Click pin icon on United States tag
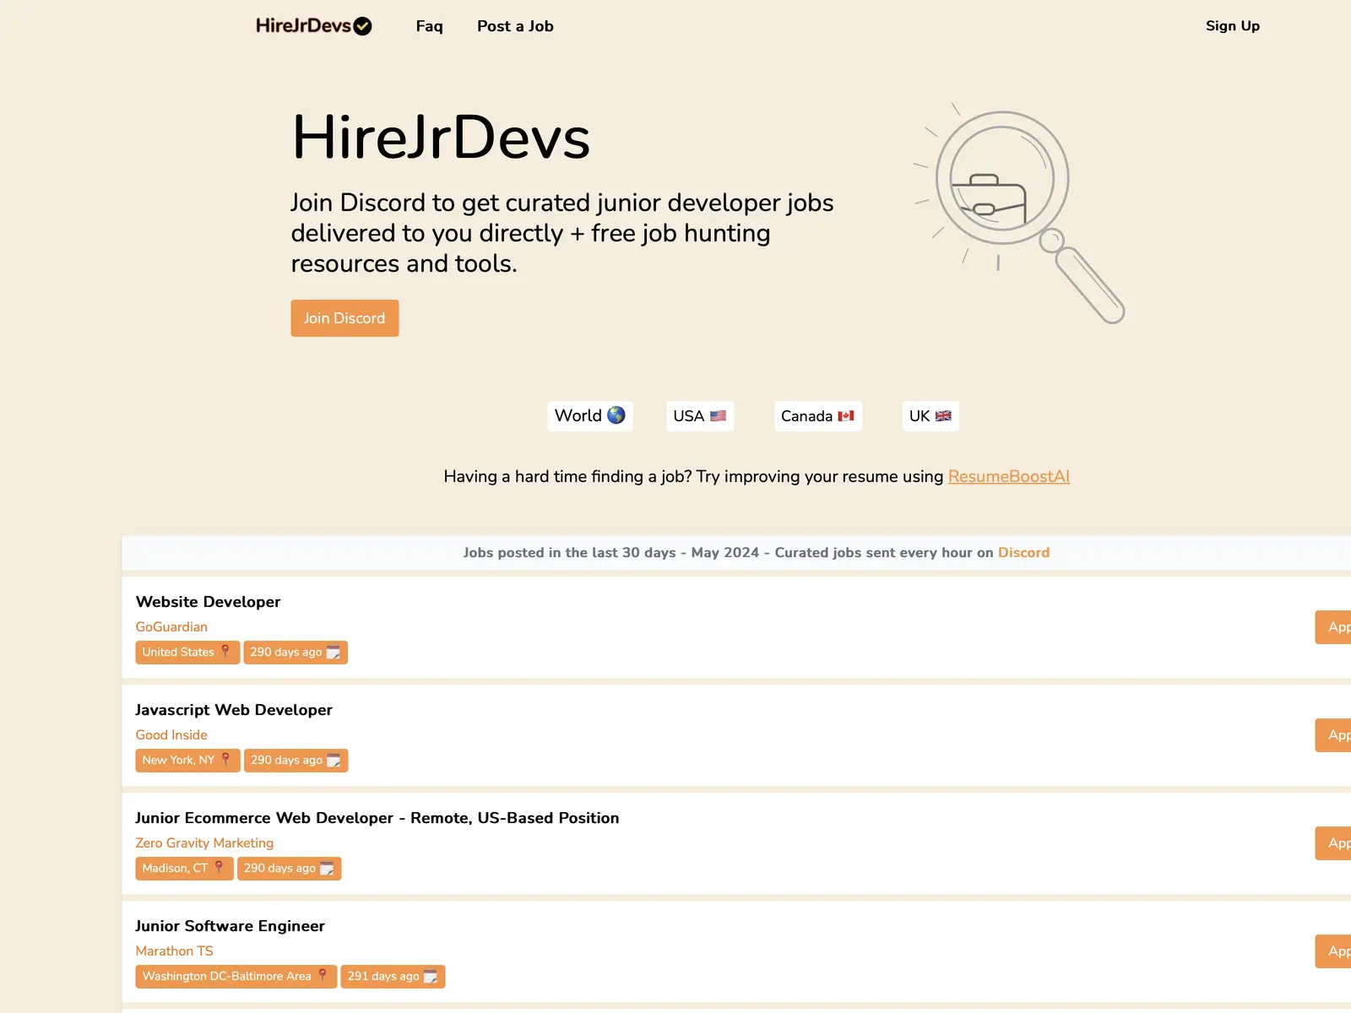 point(225,651)
